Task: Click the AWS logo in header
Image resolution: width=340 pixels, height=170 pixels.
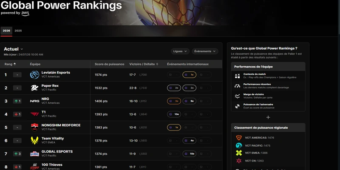Action: (x=25, y=14)
